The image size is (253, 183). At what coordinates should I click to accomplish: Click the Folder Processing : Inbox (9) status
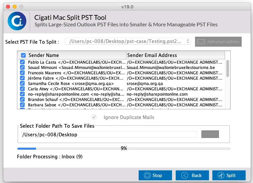50,157
